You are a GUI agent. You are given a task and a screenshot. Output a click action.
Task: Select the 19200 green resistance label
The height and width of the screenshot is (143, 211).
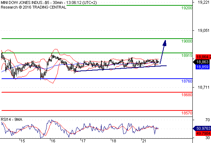coord(187,8)
